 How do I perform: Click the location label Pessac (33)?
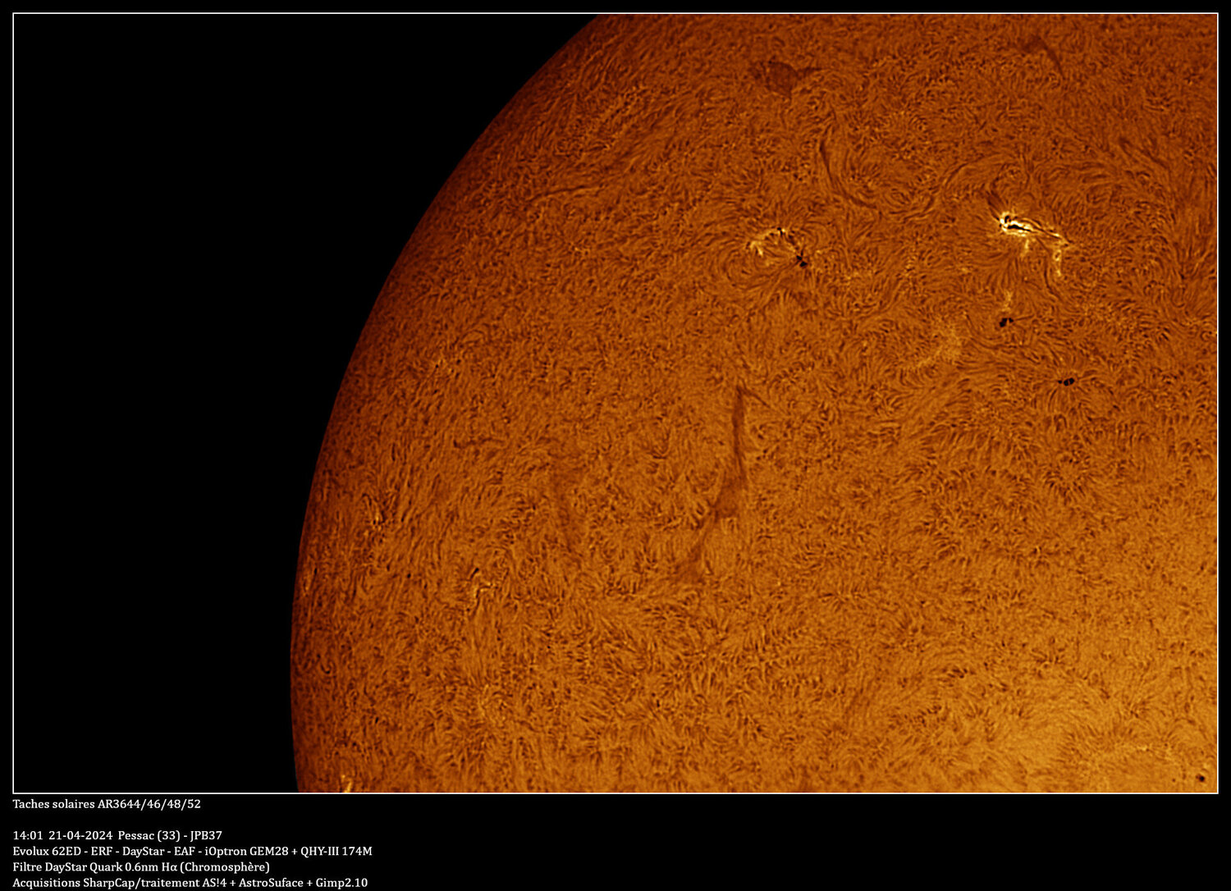(x=148, y=832)
